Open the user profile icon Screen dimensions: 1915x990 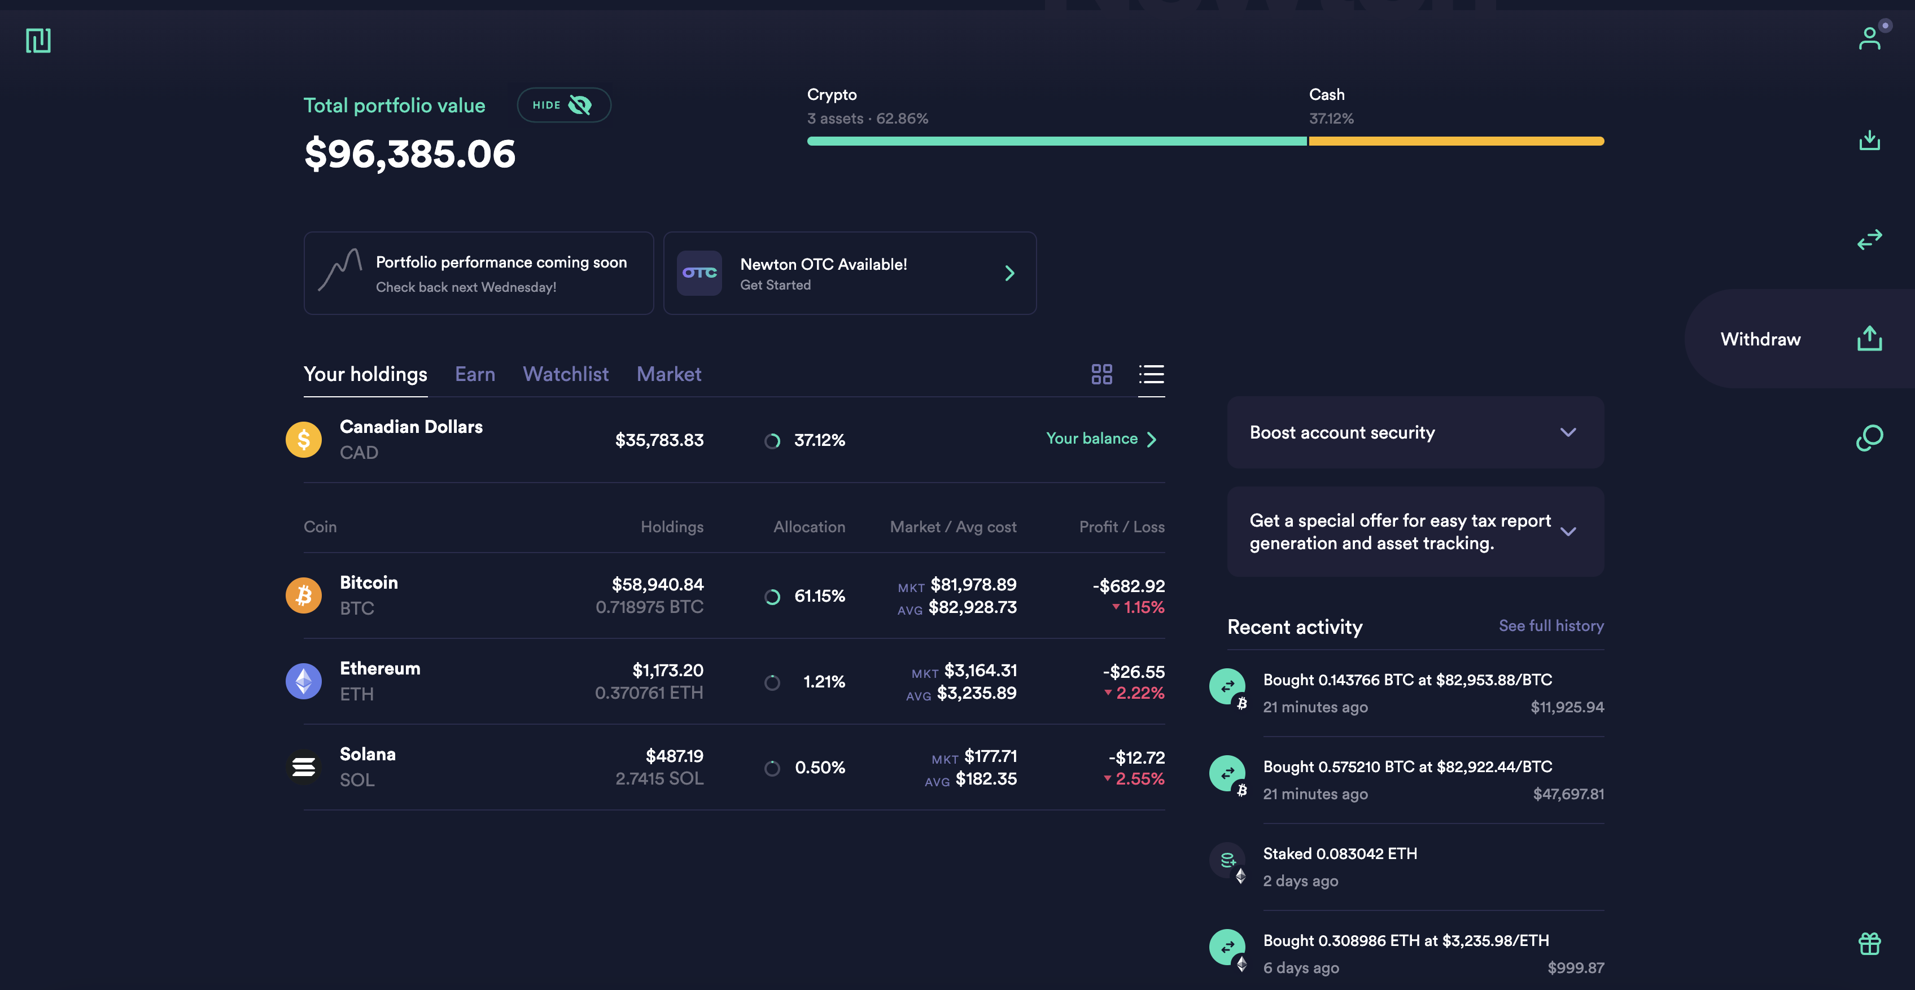pyautogui.click(x=1869, y=38)
